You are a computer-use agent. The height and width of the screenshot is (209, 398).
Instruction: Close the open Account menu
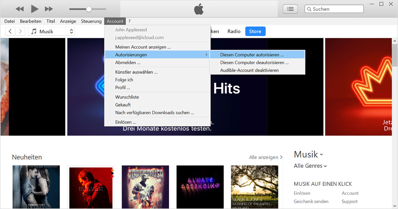(115, 21)
